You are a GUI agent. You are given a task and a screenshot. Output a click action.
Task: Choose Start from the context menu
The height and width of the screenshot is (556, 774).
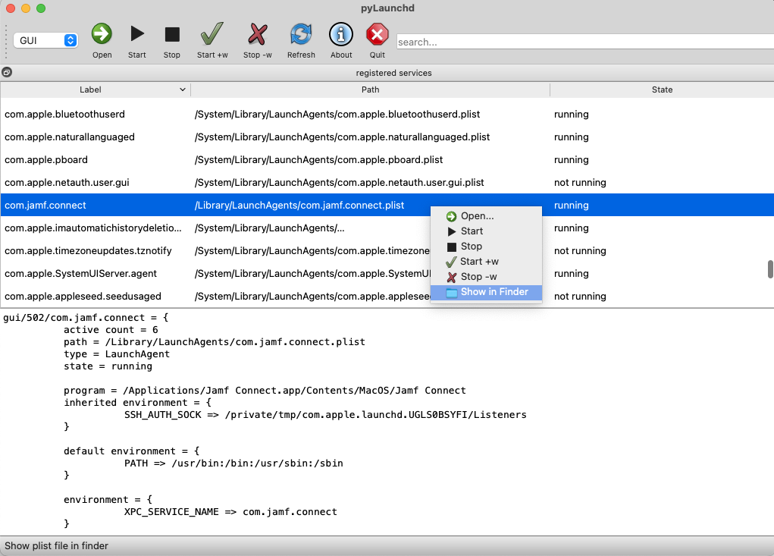pos(486,231)
